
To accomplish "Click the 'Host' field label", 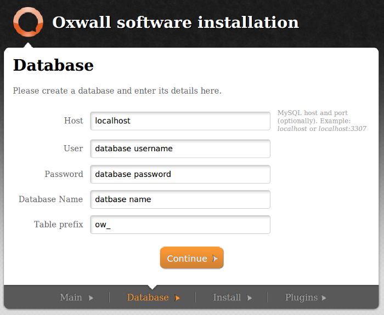I will point(74,121).
